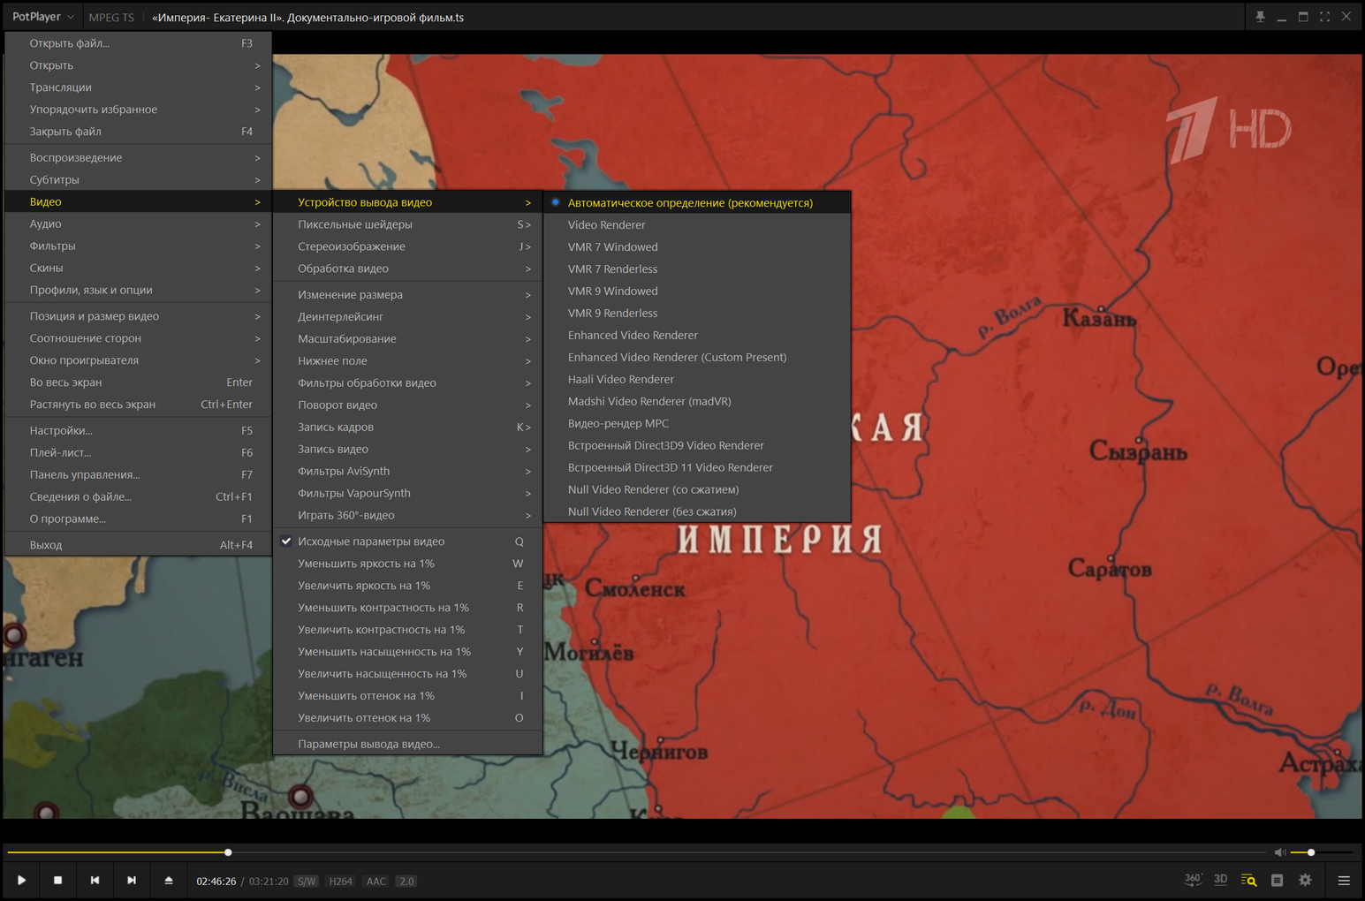Jump to the previous file
Viewport: 1365px width, 901px height.
pos(95,881)
